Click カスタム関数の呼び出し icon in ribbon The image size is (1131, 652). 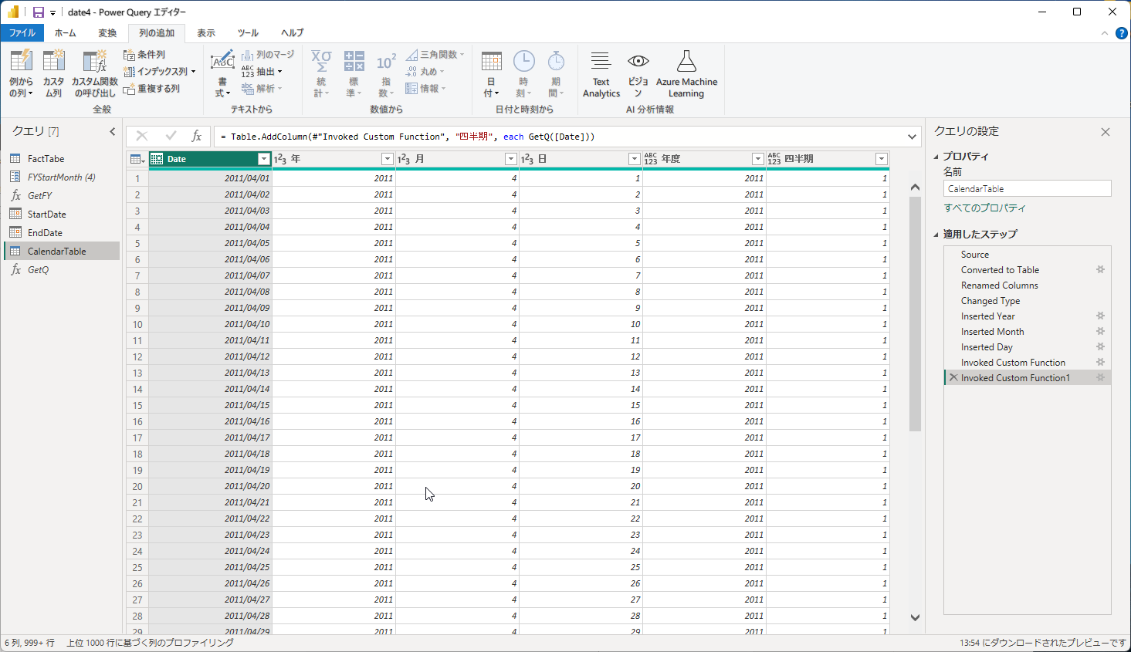click(x=94, y=62)
